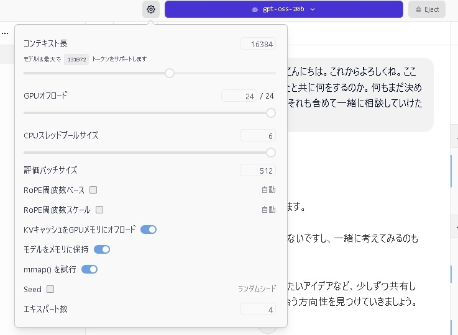Click the 131072 max token badge
This screenshot has height=335, width=458.
point(76,59)
